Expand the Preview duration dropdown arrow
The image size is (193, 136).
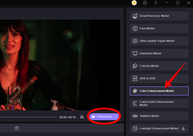pos(116,117)
